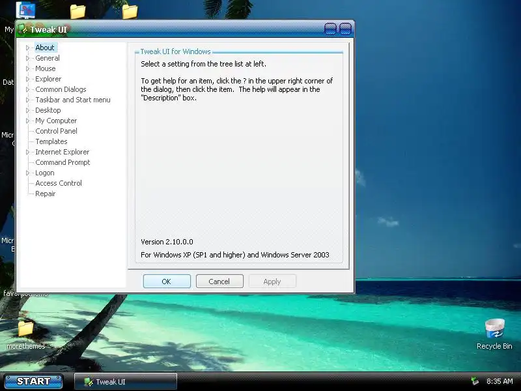Select Repair in the settings tree
Viewport: 521px width, 391px height.
tap(45, 194)
